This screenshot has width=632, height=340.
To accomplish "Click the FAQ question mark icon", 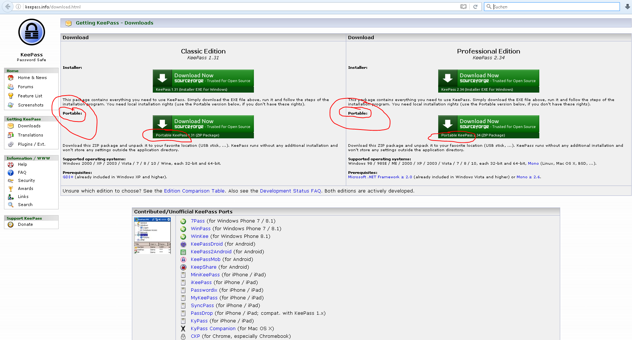I will pos(11,173).
